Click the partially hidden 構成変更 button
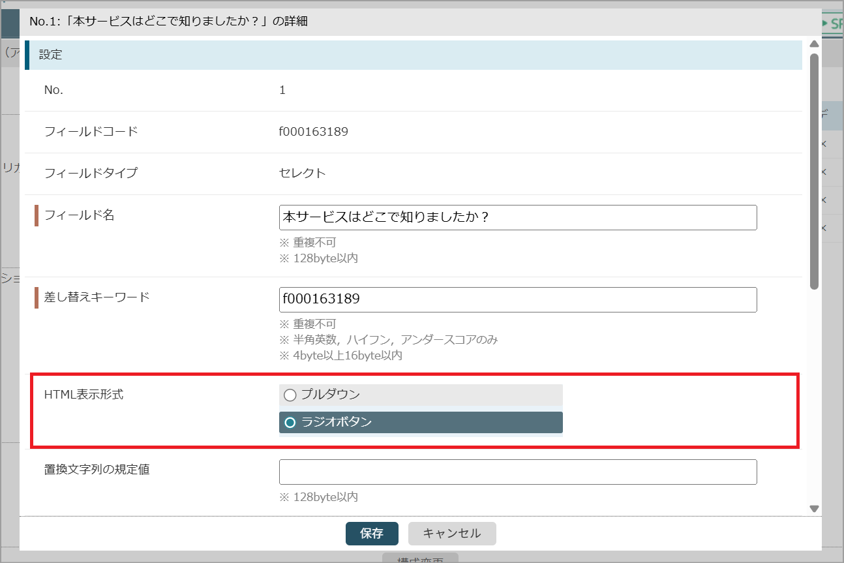This screenshot has height=563, width=844. coord(420,559)
